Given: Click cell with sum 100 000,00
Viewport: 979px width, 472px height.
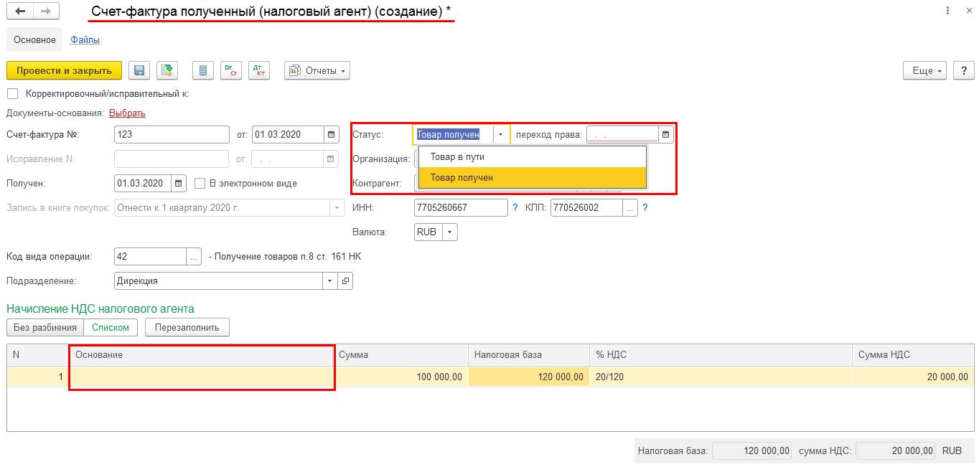Looking at the screenshot, I should point(400,377).
